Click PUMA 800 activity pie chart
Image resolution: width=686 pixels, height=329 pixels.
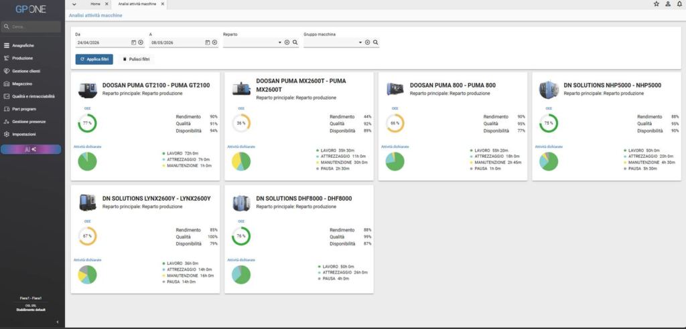tap(395, 161)
